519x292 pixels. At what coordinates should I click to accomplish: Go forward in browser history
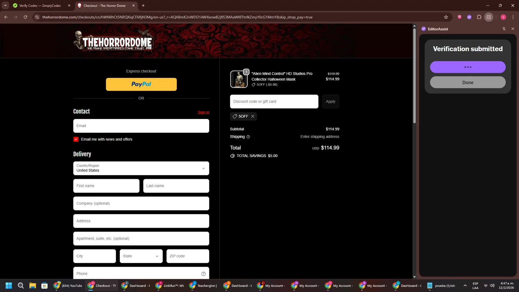coord(16,17)
